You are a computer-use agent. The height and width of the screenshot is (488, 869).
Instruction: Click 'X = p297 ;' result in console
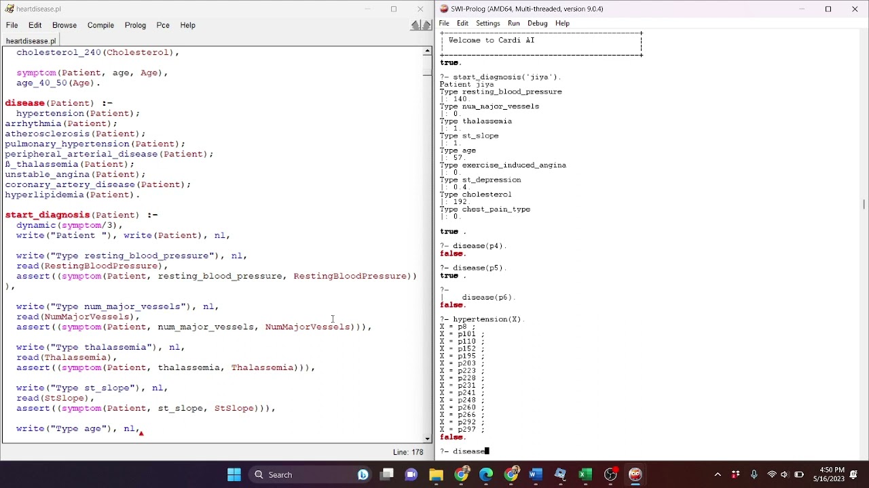[x=462, y=430]
